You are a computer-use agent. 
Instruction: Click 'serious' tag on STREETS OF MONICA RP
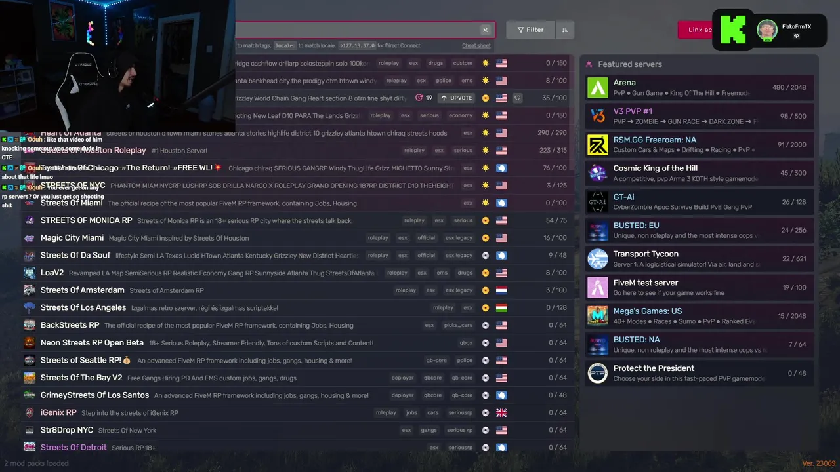coord(463,220)
